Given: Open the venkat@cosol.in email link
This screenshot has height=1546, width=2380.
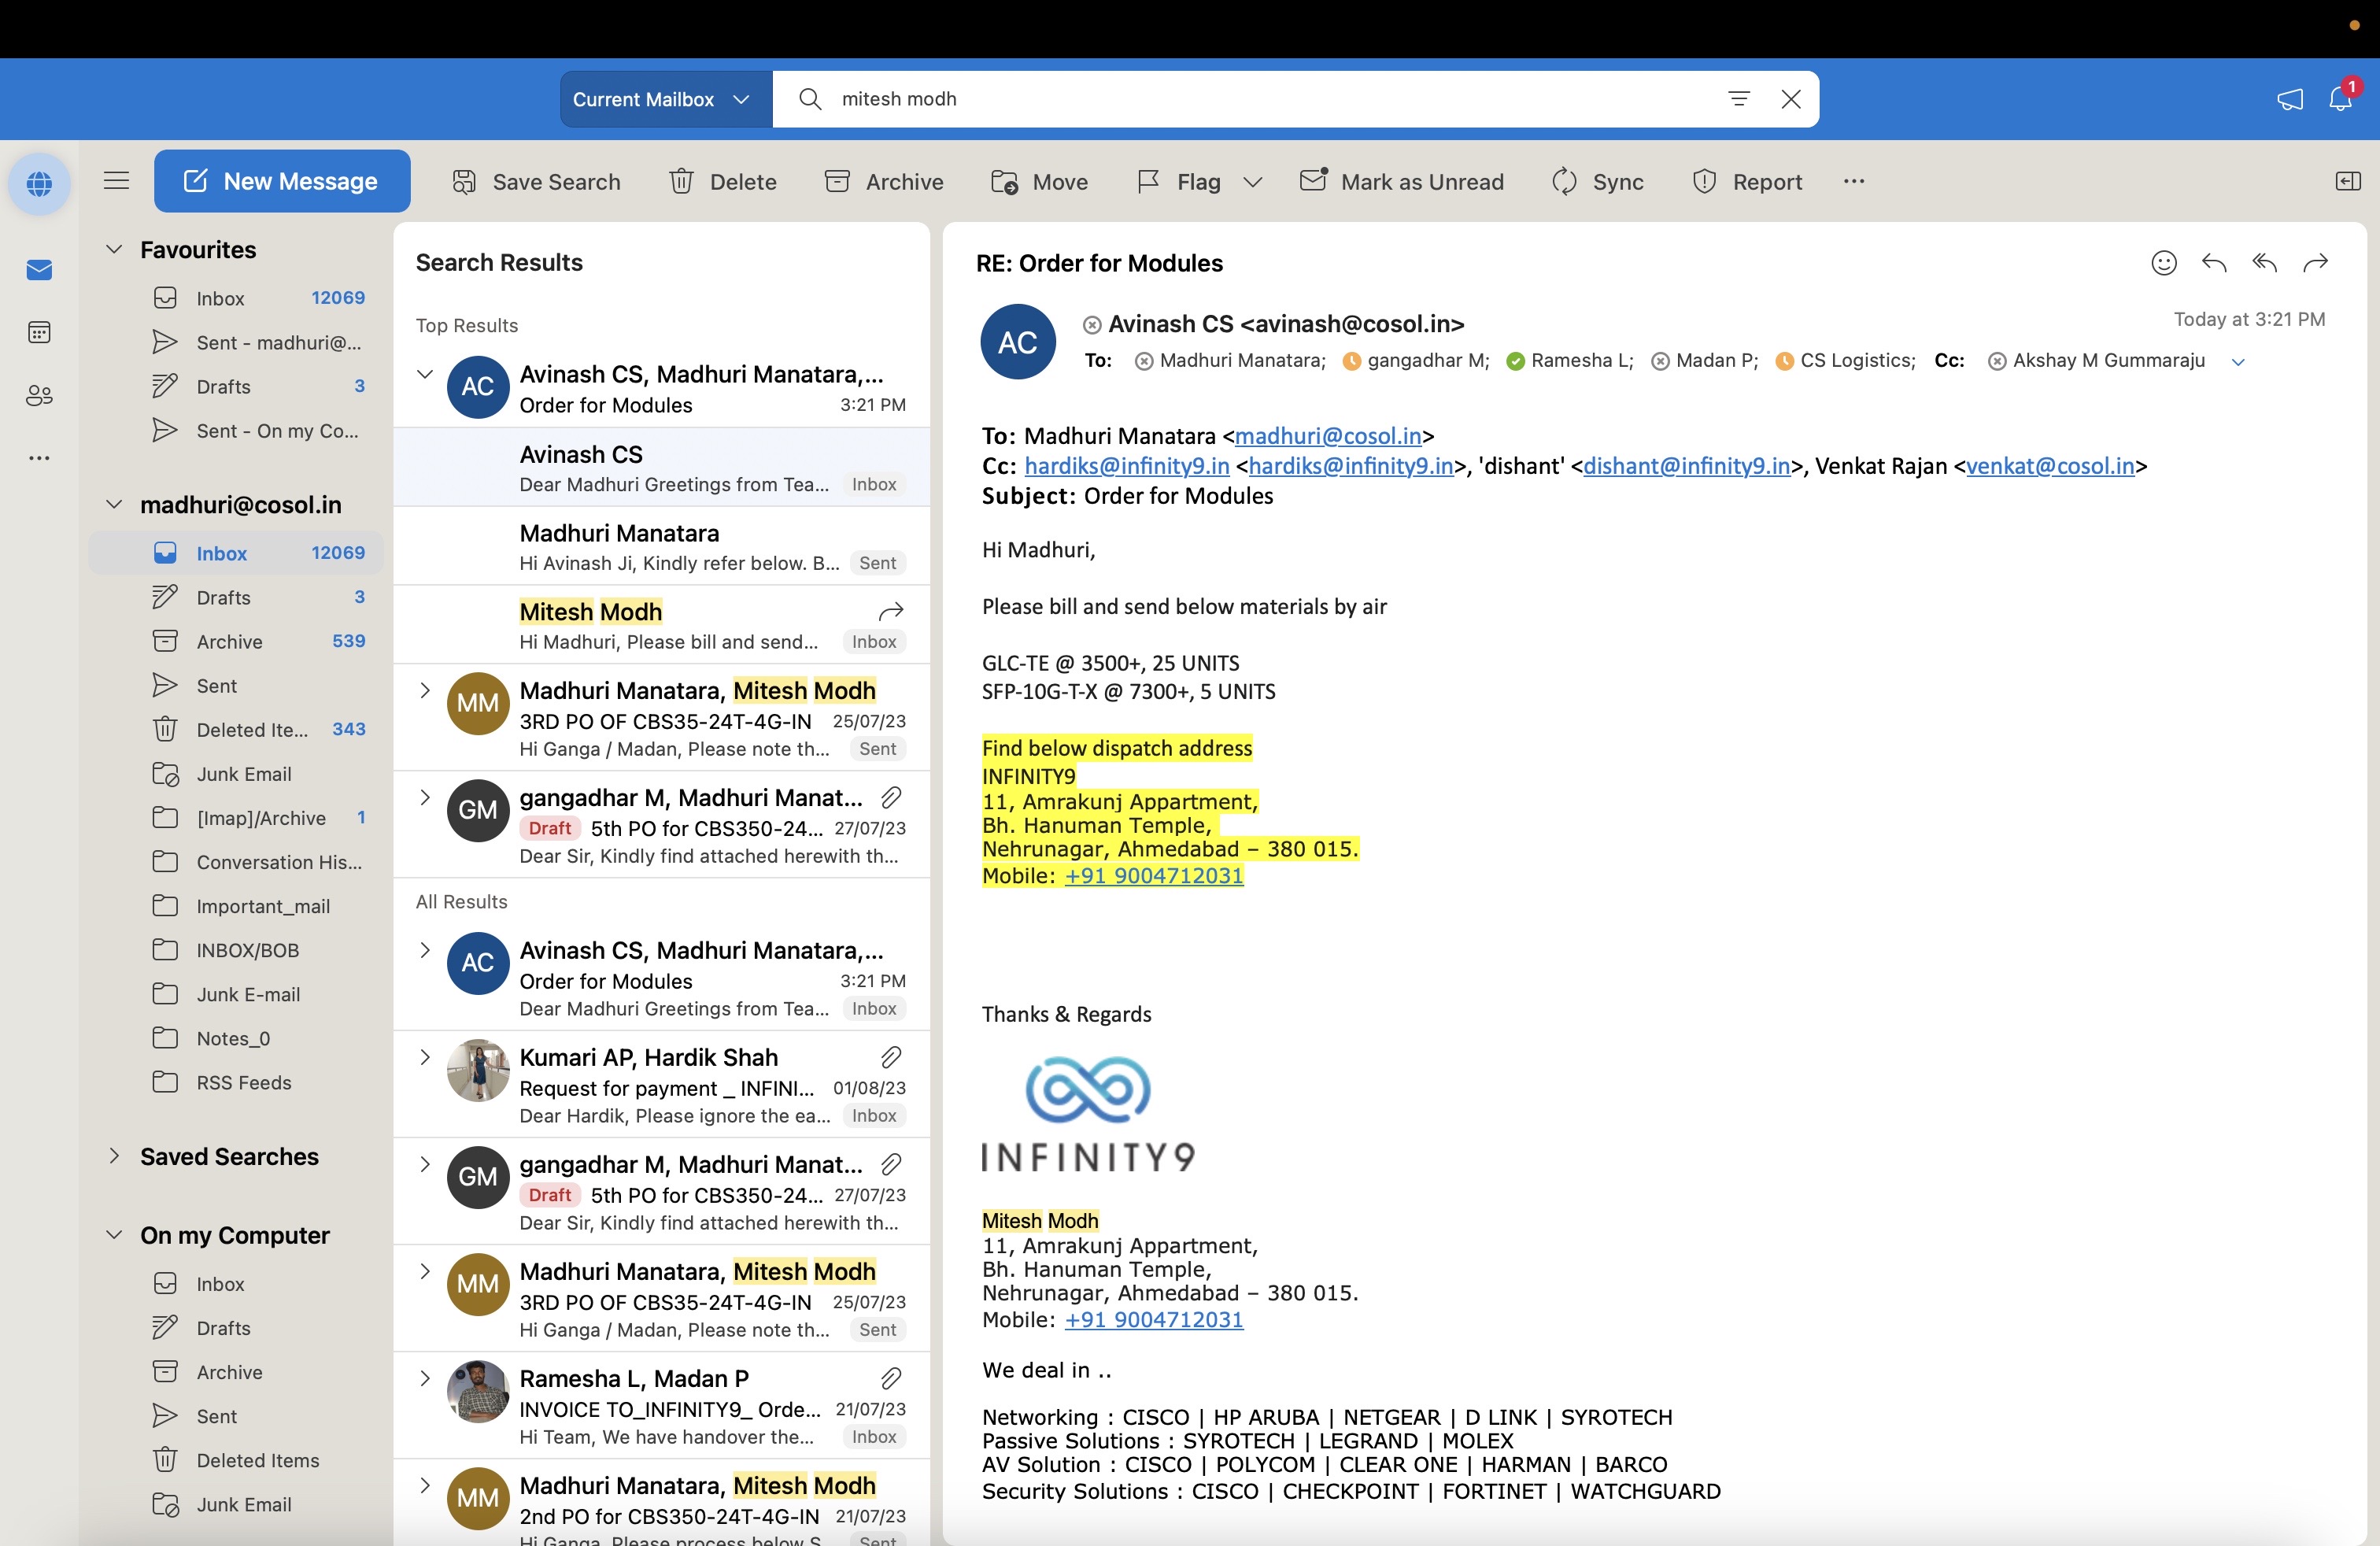Looking at the screenshot, I should 2050,466.
